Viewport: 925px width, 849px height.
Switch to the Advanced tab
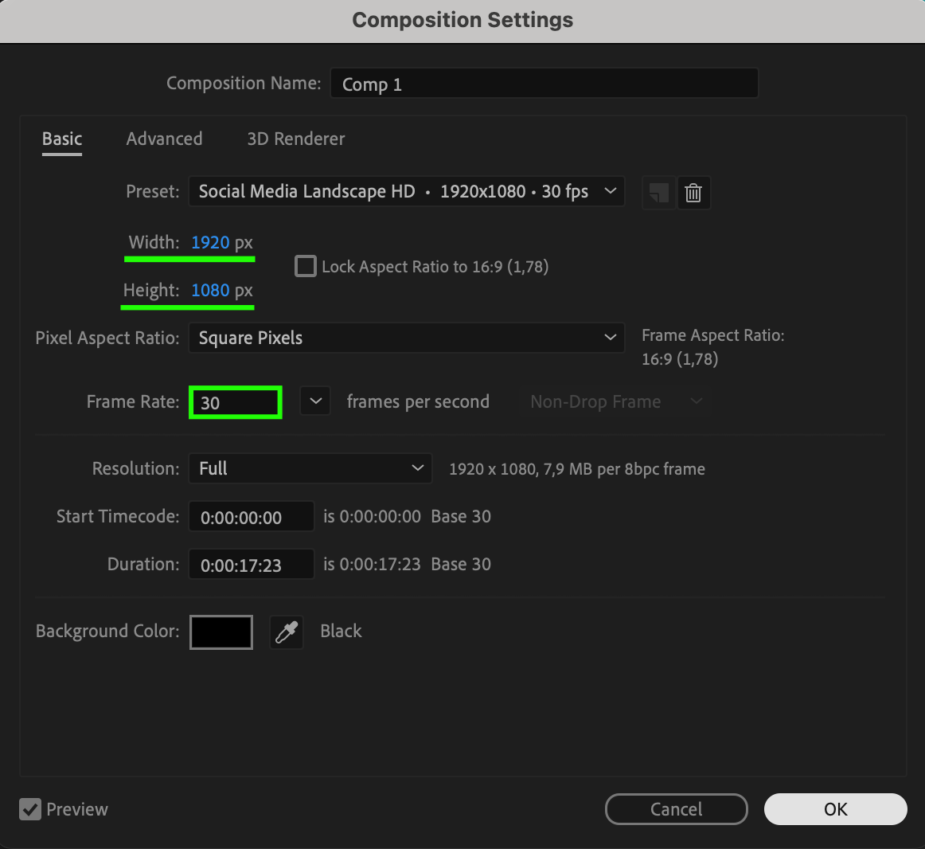point(164,139)
